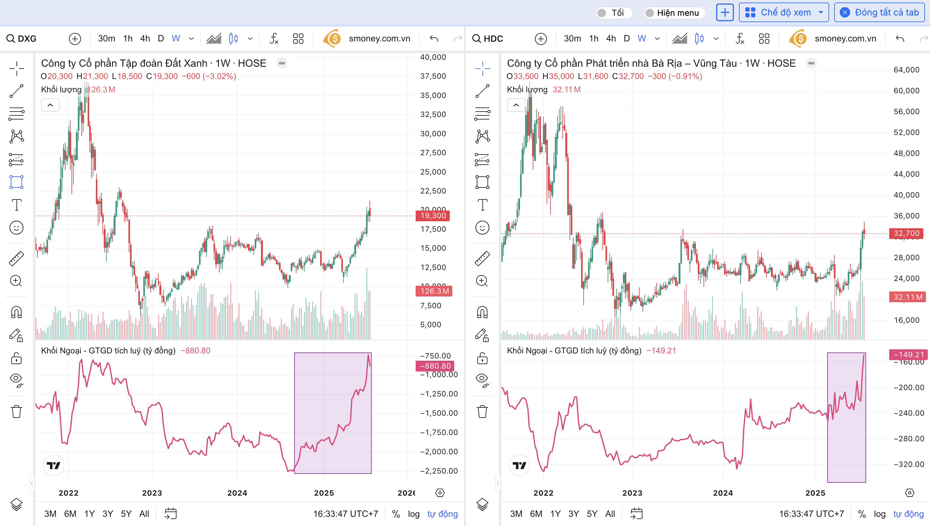This screenshot has width=930, height=526.
Task: Switch DXG chart to 4h timeframe
Action: point(145,39)
